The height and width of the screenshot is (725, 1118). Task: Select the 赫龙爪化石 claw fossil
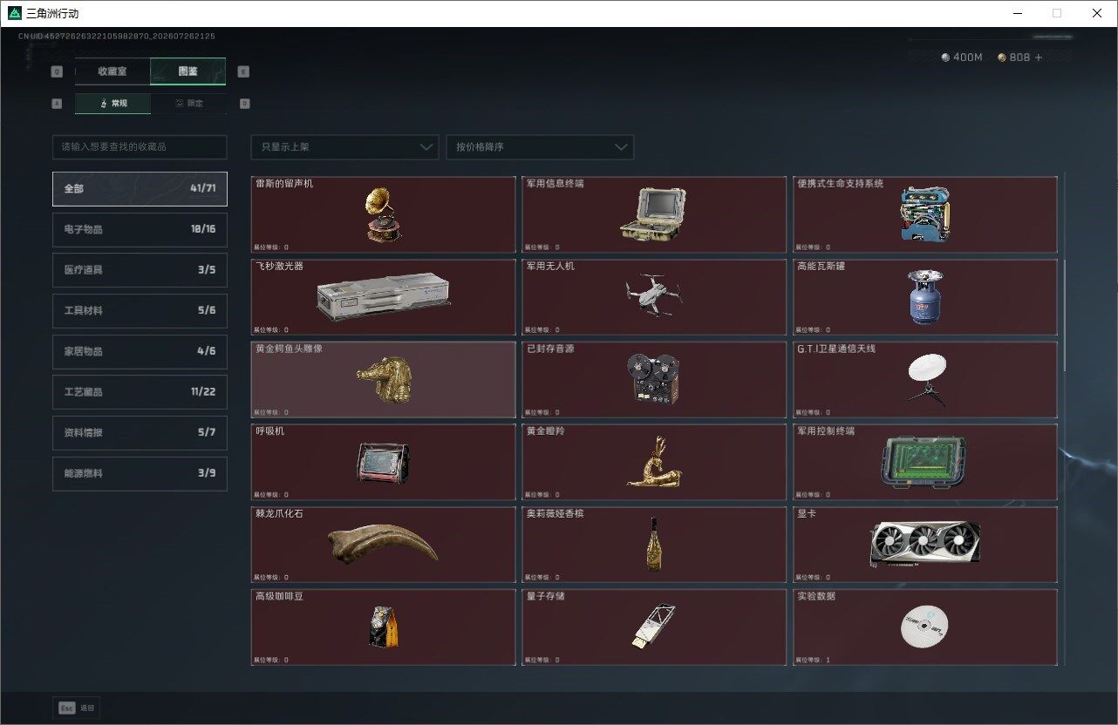click(x=383, y=545)
